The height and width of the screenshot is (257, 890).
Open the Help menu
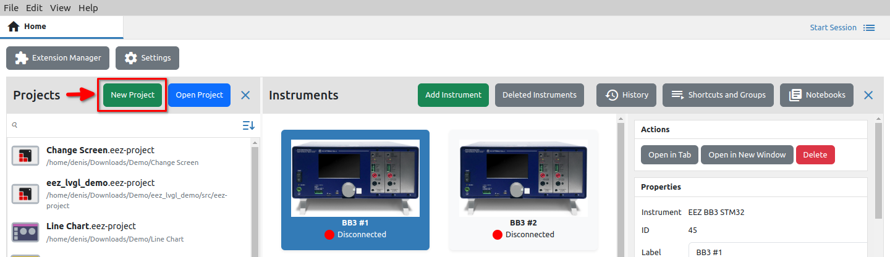(x=88, y=8)
